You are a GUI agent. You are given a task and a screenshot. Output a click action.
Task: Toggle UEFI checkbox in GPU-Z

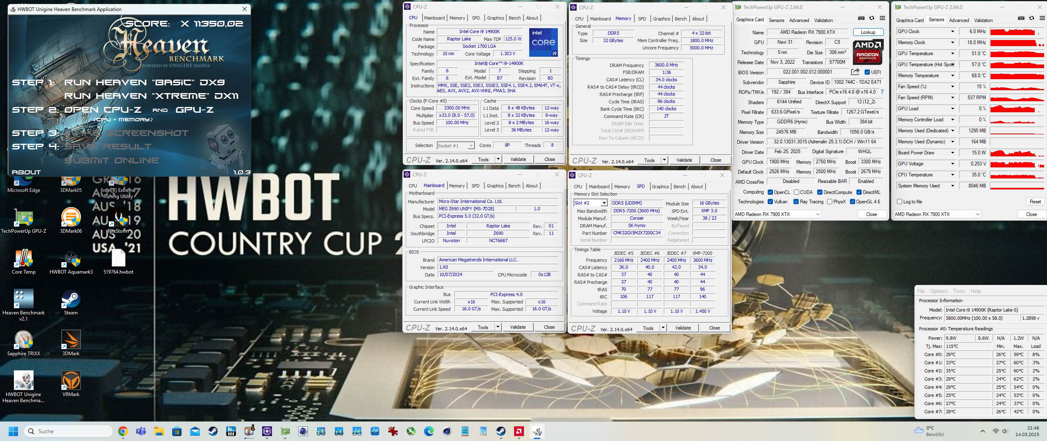click(x=867, y=72)
